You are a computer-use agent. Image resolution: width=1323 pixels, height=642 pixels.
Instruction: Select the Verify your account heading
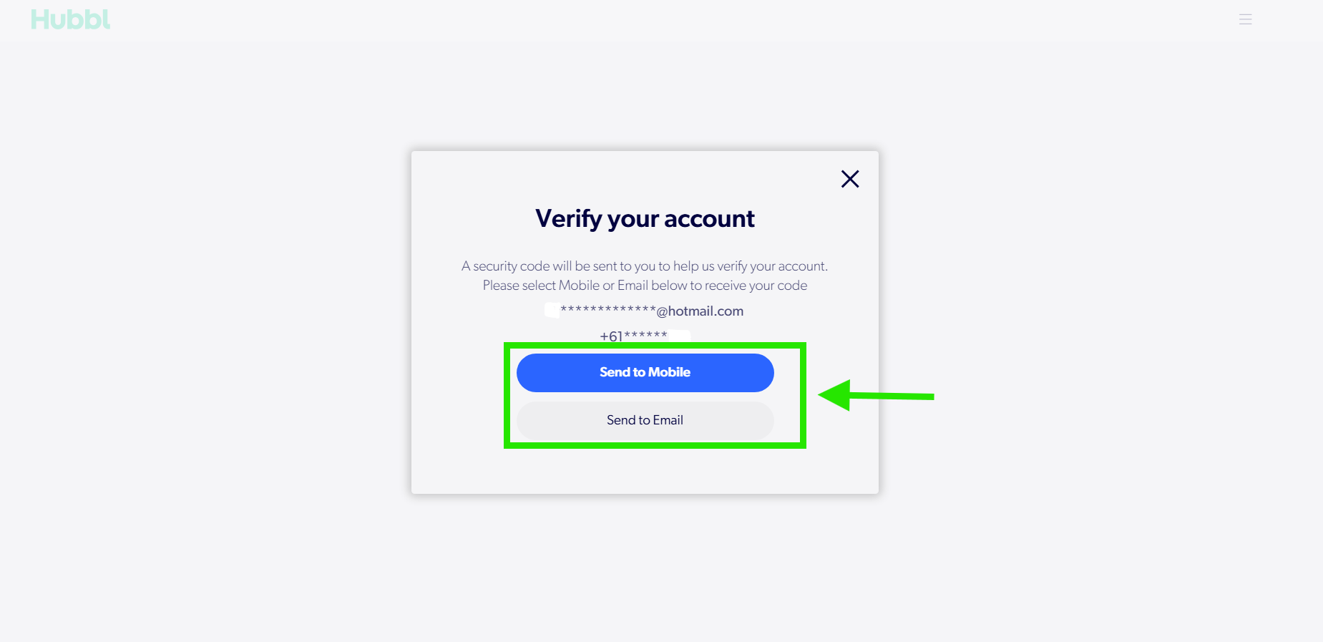tap(645, 218)
